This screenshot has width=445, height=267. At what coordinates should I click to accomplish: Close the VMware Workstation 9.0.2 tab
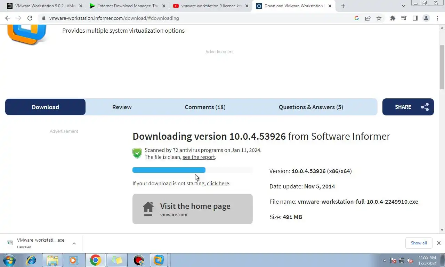click(x=81, y=6)
